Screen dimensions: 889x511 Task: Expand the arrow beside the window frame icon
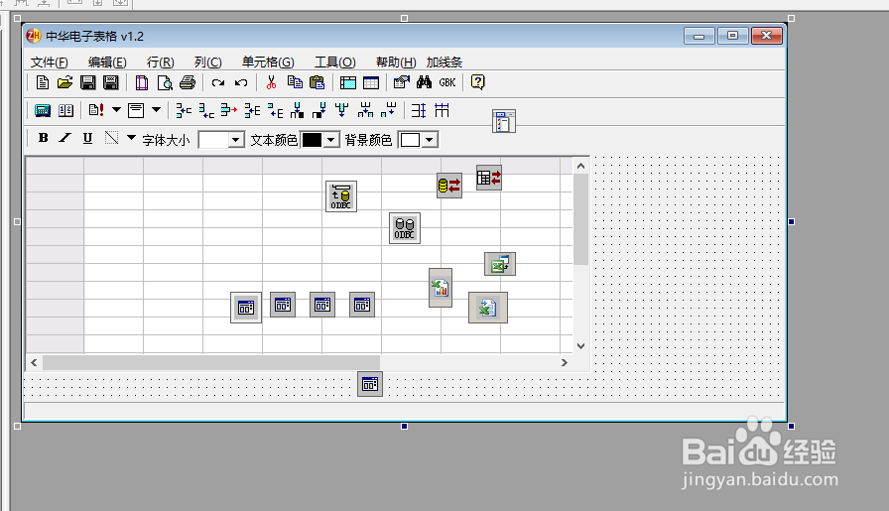tap(156, 110)
